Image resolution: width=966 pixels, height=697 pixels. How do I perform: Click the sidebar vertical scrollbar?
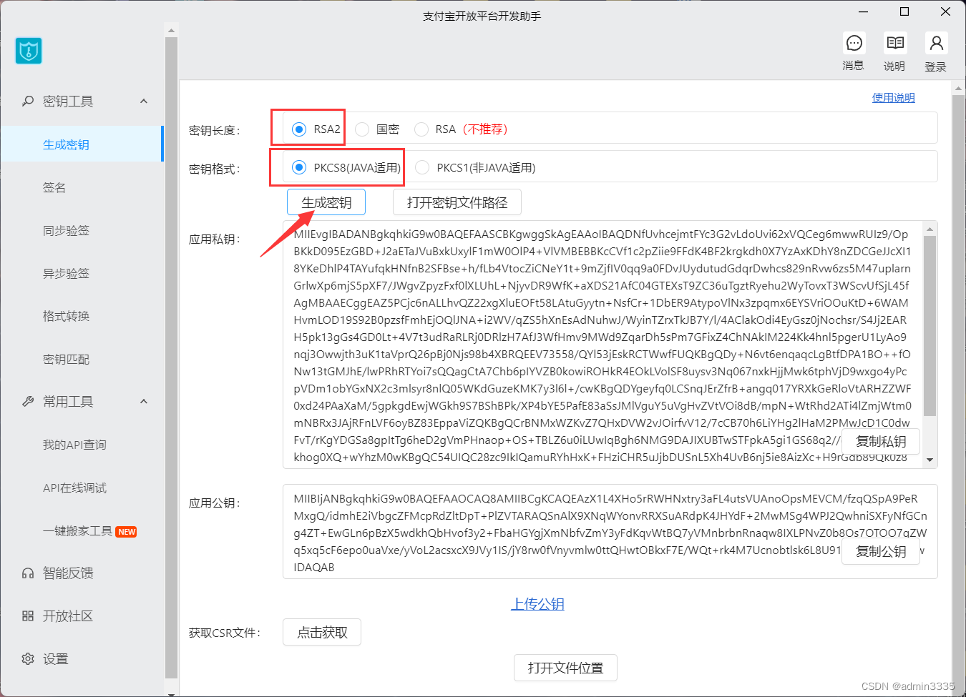(x=171, y=357)
